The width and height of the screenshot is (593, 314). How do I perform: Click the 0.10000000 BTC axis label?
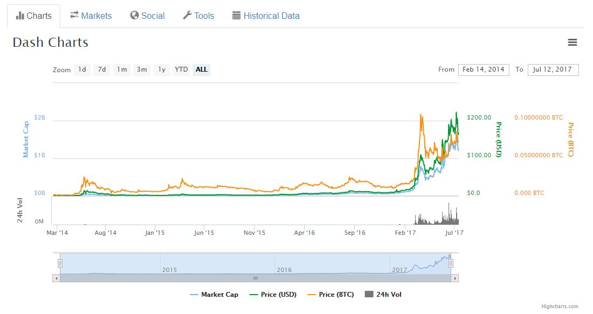tap(539, 117)
